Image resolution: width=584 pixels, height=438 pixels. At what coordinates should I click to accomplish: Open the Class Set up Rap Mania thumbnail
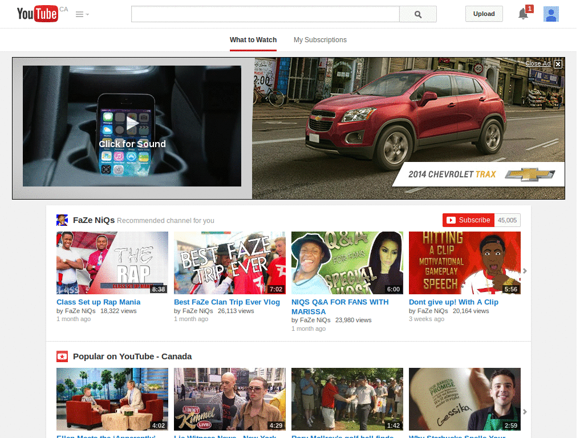[112, 263]
